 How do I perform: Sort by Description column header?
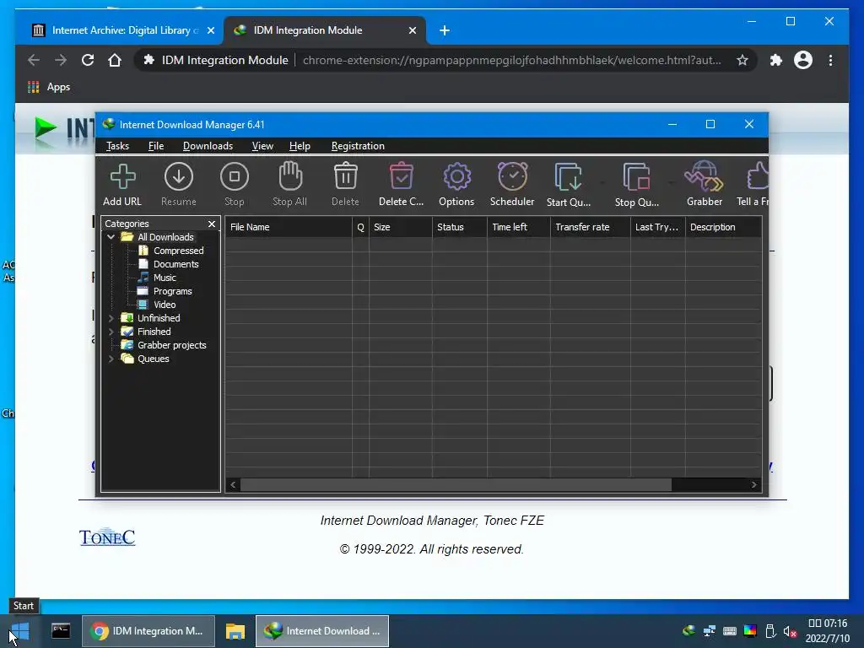coord(723,227)
